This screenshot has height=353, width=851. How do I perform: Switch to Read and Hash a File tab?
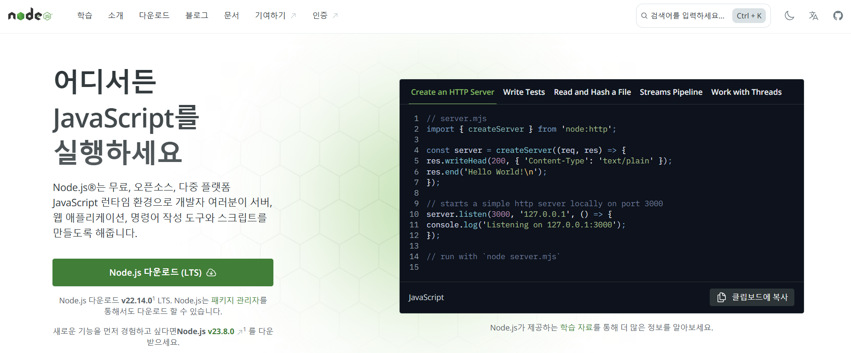pyautogui.click(x=592, y=92)
